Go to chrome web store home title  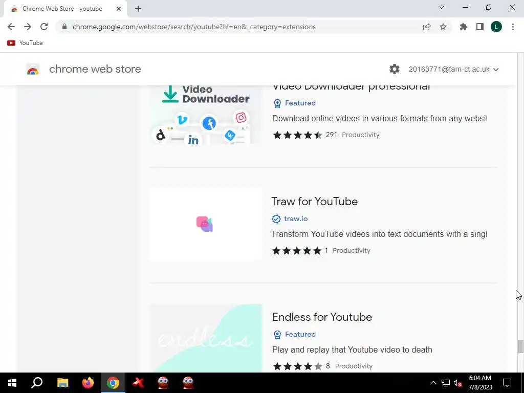pyautogui.click(x=95, y=69)
